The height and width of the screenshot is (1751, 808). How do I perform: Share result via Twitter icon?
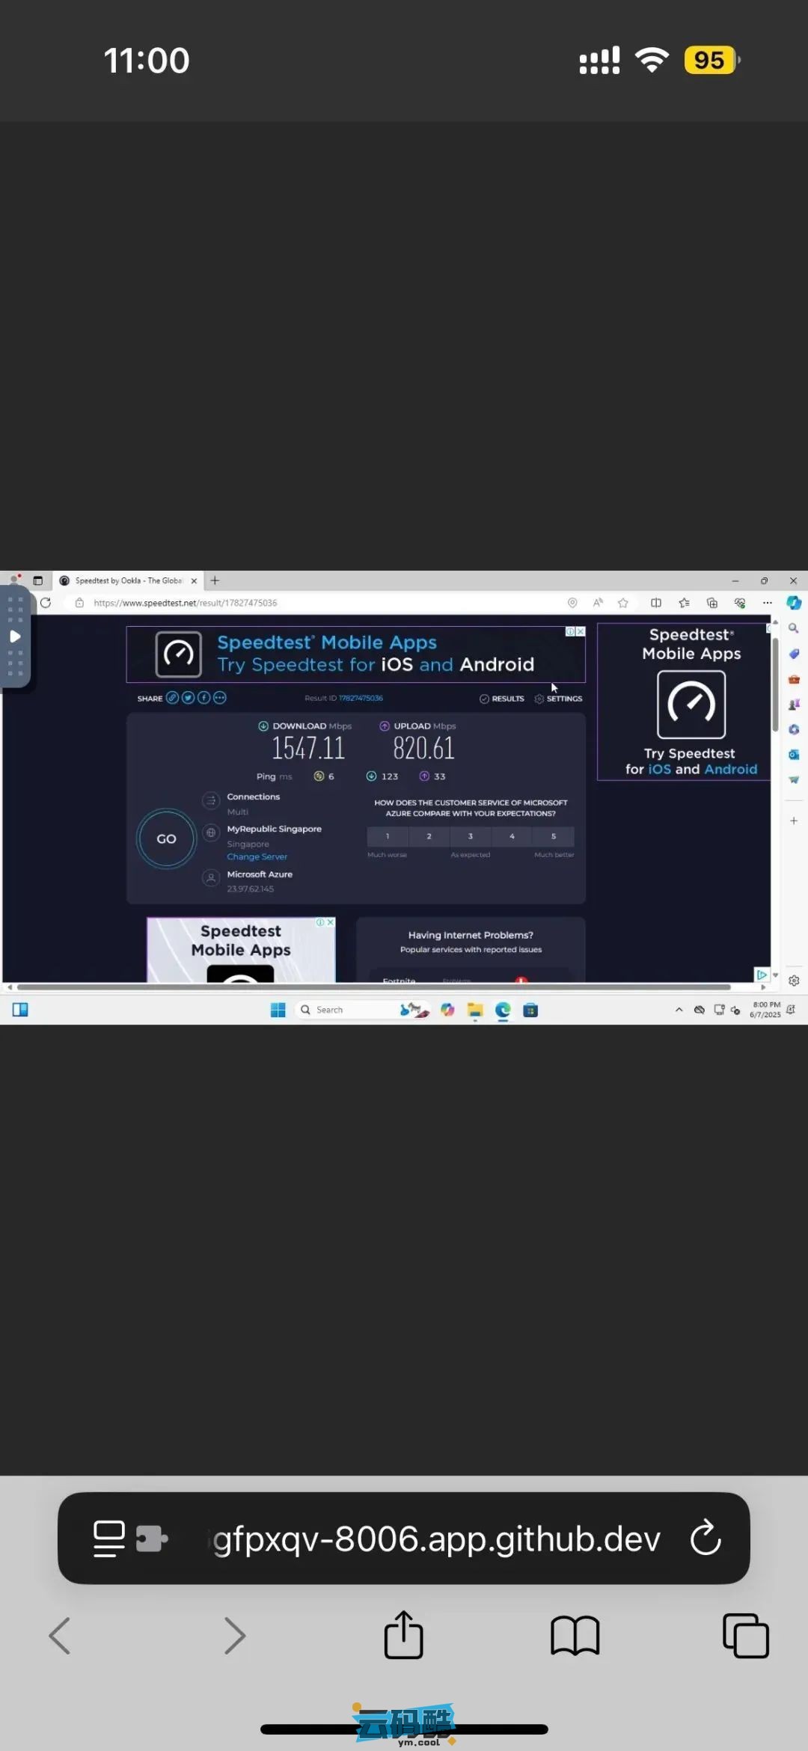(188, 698)
